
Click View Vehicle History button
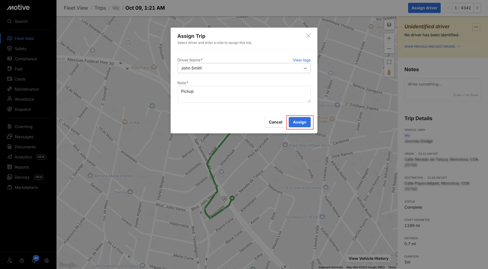click(368, 258)
